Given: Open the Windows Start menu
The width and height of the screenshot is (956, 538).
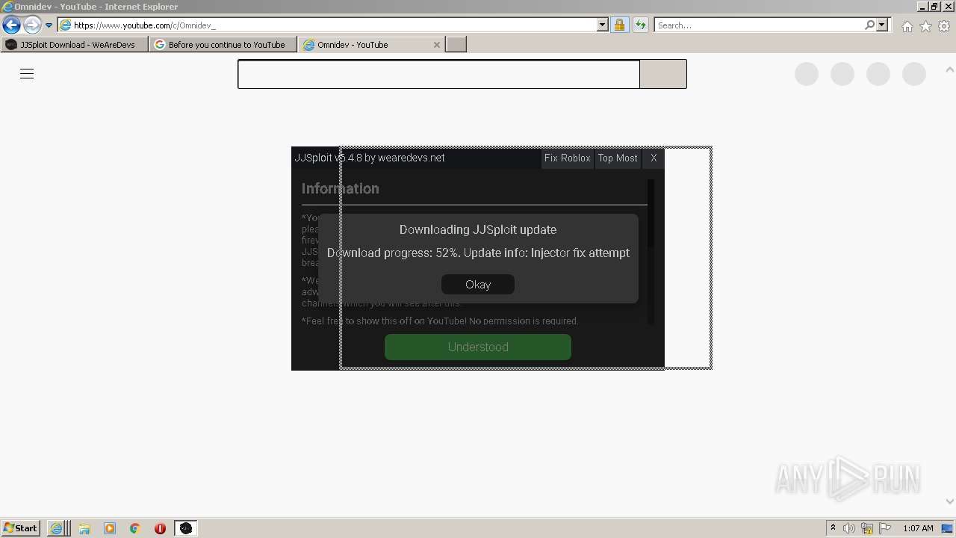Looking at the screenshot, I should click(21, 528).
